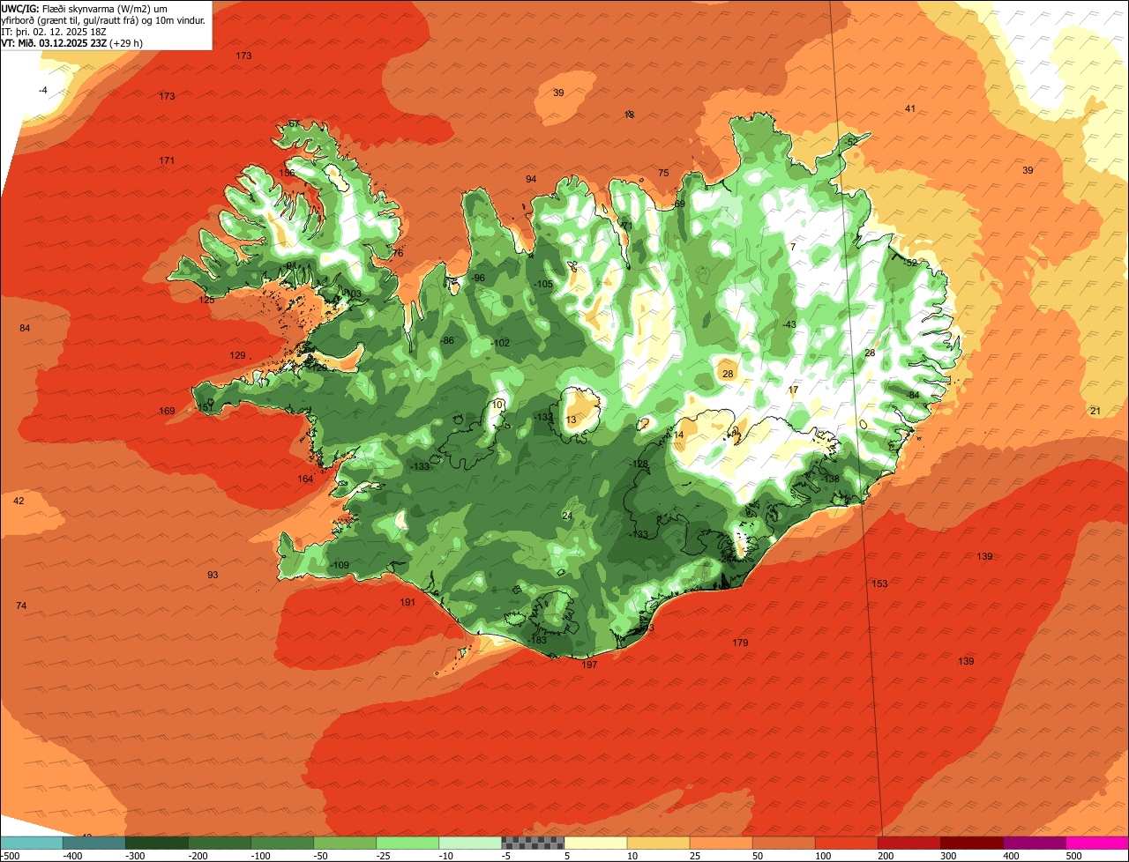This screenshot has height=862, width=1129.
Task: Click the '94' value north of Iceland
Action: click(x=531, y=179)
